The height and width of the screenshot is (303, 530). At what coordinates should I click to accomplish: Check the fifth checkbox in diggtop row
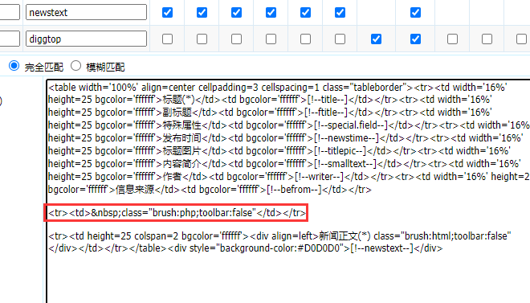pyautogui.click(x=305, y=39)
